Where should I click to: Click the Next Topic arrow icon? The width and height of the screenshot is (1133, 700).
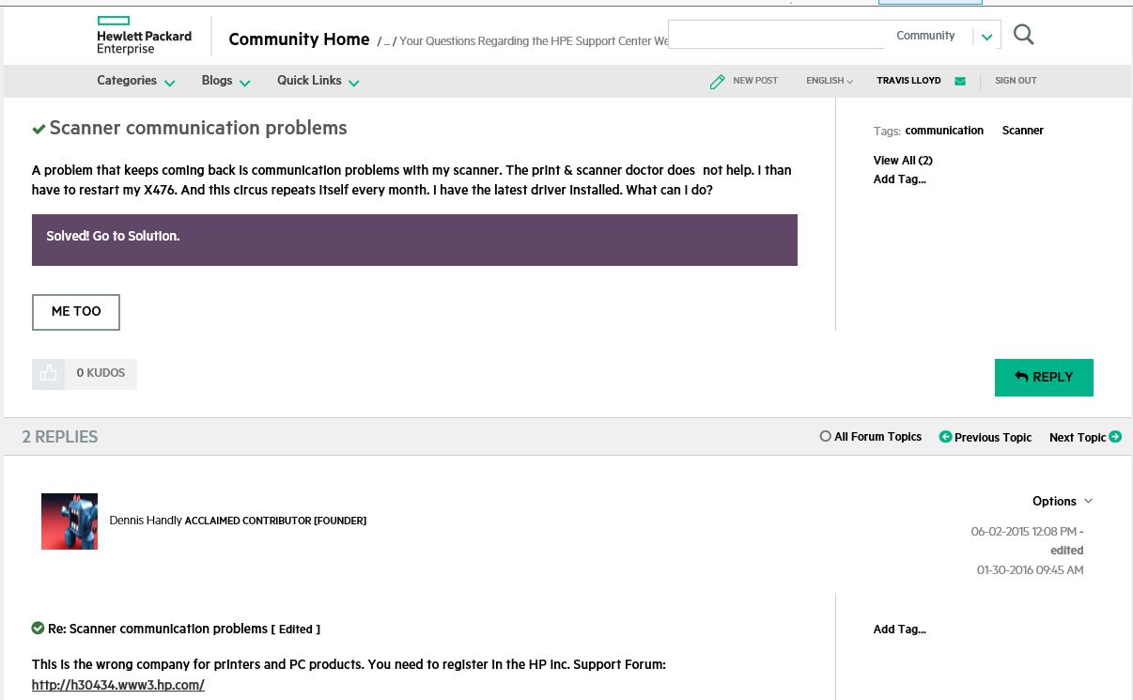(x=1115, y=437)
